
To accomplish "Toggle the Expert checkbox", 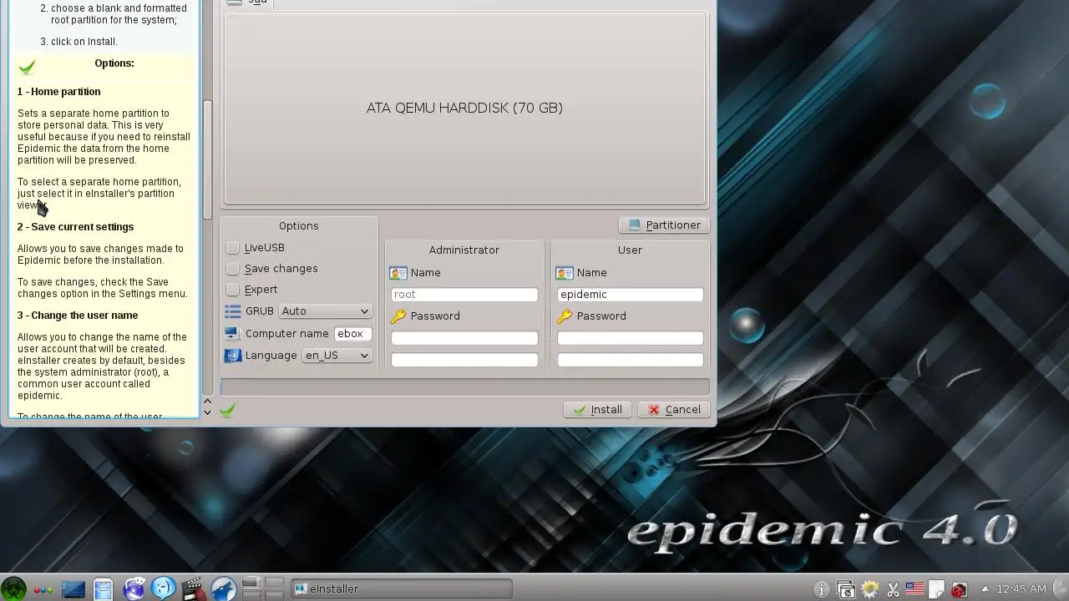I will (232, 290).
